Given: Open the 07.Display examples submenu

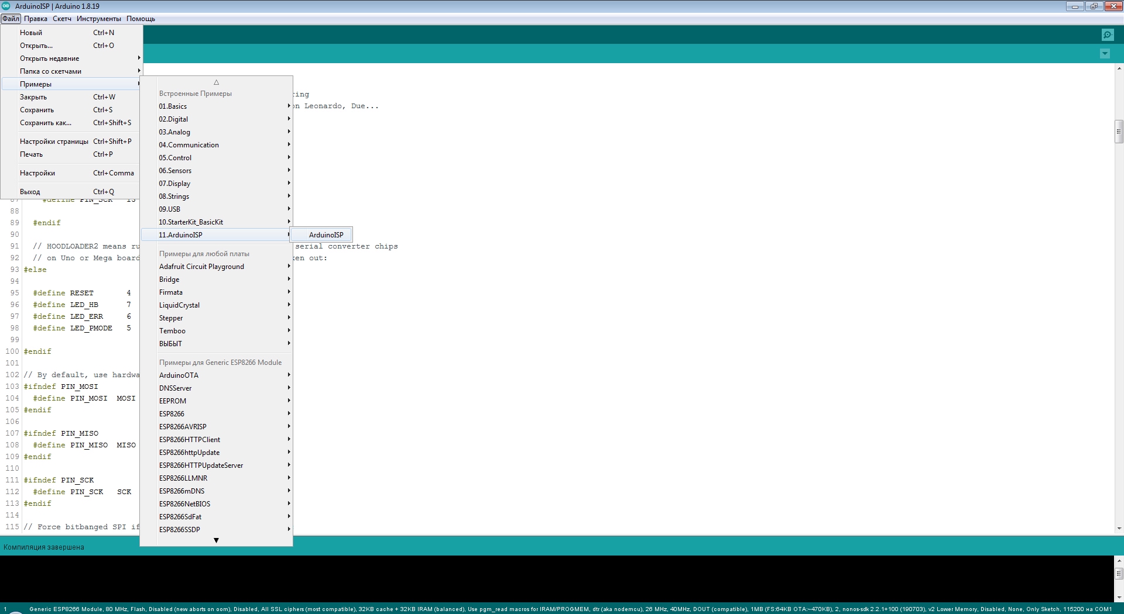Looking at the screenshot, I should [217, 184].
